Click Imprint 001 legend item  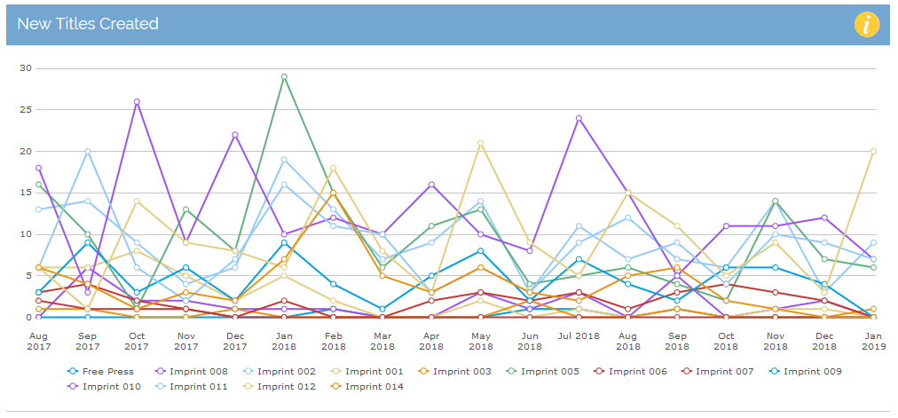(x=370, y=372)
